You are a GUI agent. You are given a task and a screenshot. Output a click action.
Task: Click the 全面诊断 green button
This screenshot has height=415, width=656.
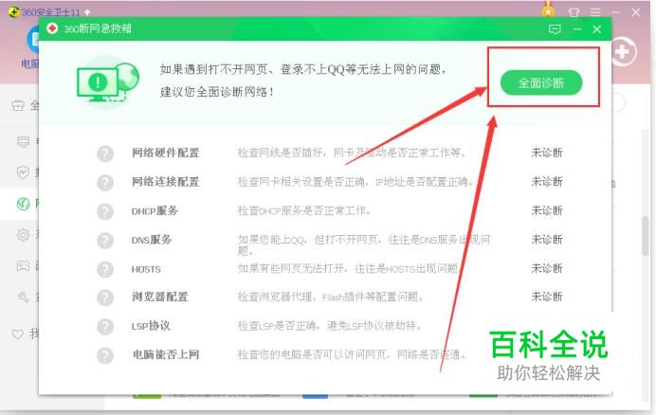[x=541, y=82]
